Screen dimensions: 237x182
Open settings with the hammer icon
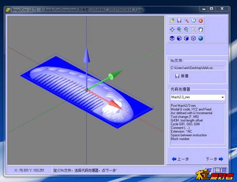[186, 21]
